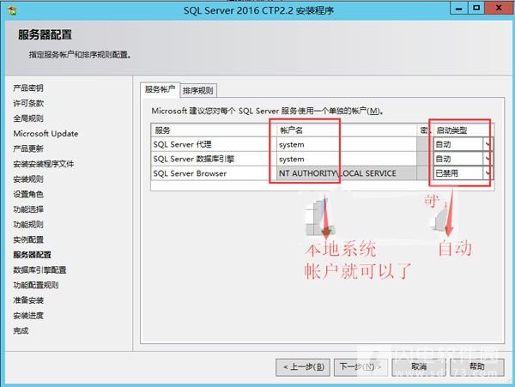Select the 实例配置 step in sidebar
Screen dimensions: 515x387
(28, 239)
